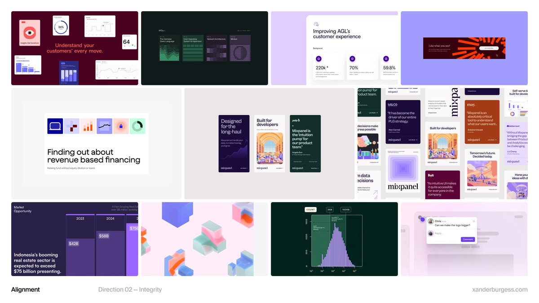The height and width of the screenshot is (303, 539).
Task: Open The Oximeter Query Language card
Action: pos(170,48)
